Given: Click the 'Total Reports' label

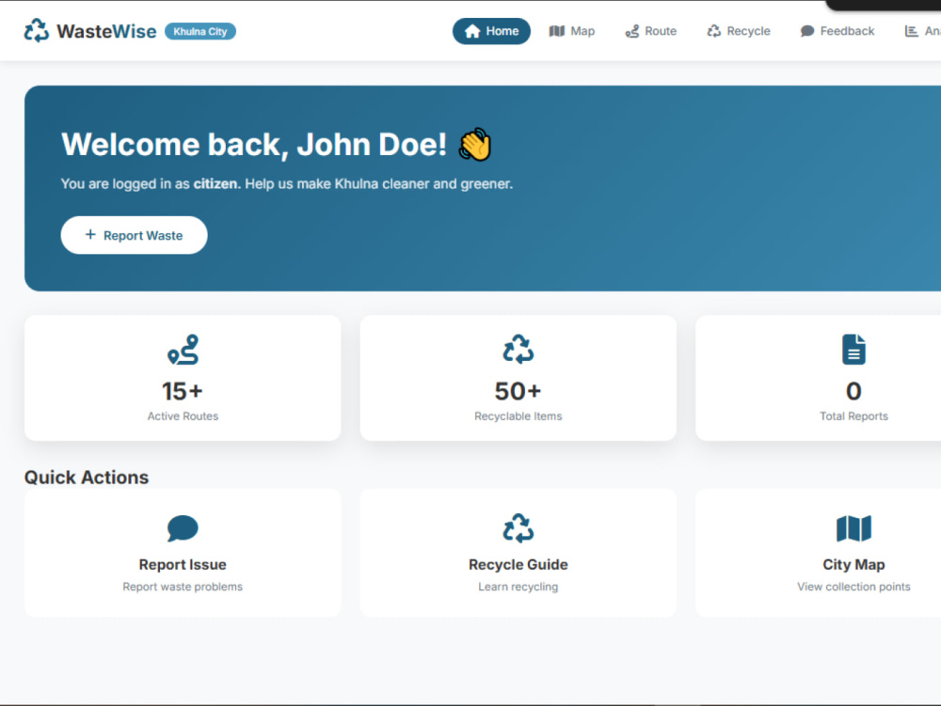Looking at the screenshot, I should [x=853, y=416].
